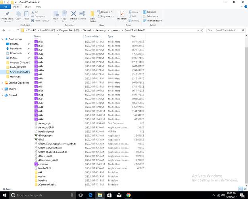
Task: Switch to the View ribbon tab
Action: coord(38,7)
